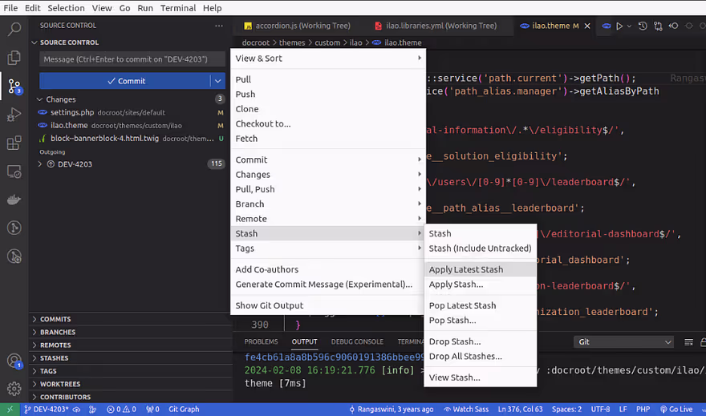The width and height of the screenshot is (706, 416).
Task: Open the Git Graph sidebar icon
Action: pyautogui.click(x=14, y=228)
